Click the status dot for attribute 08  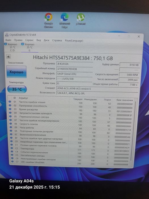coord(11,123)
